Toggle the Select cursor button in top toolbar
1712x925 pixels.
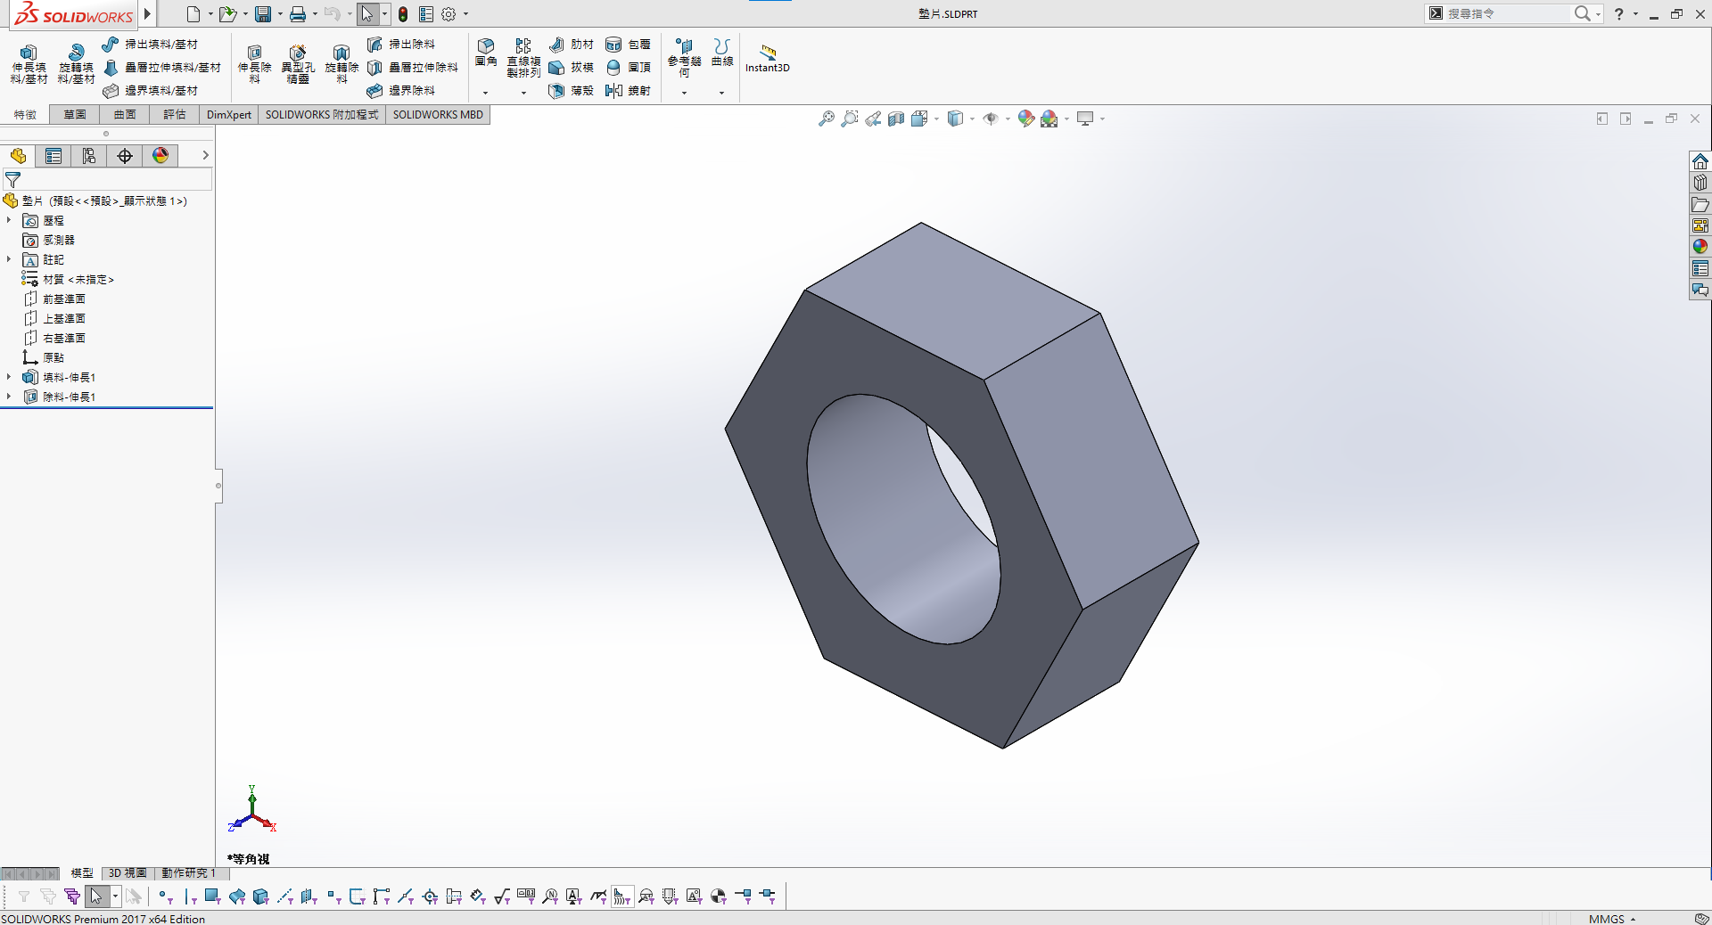pyautogui.click(x=366, y=14)
